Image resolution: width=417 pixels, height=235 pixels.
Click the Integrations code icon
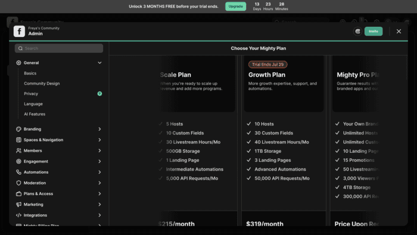coord(18,215)
